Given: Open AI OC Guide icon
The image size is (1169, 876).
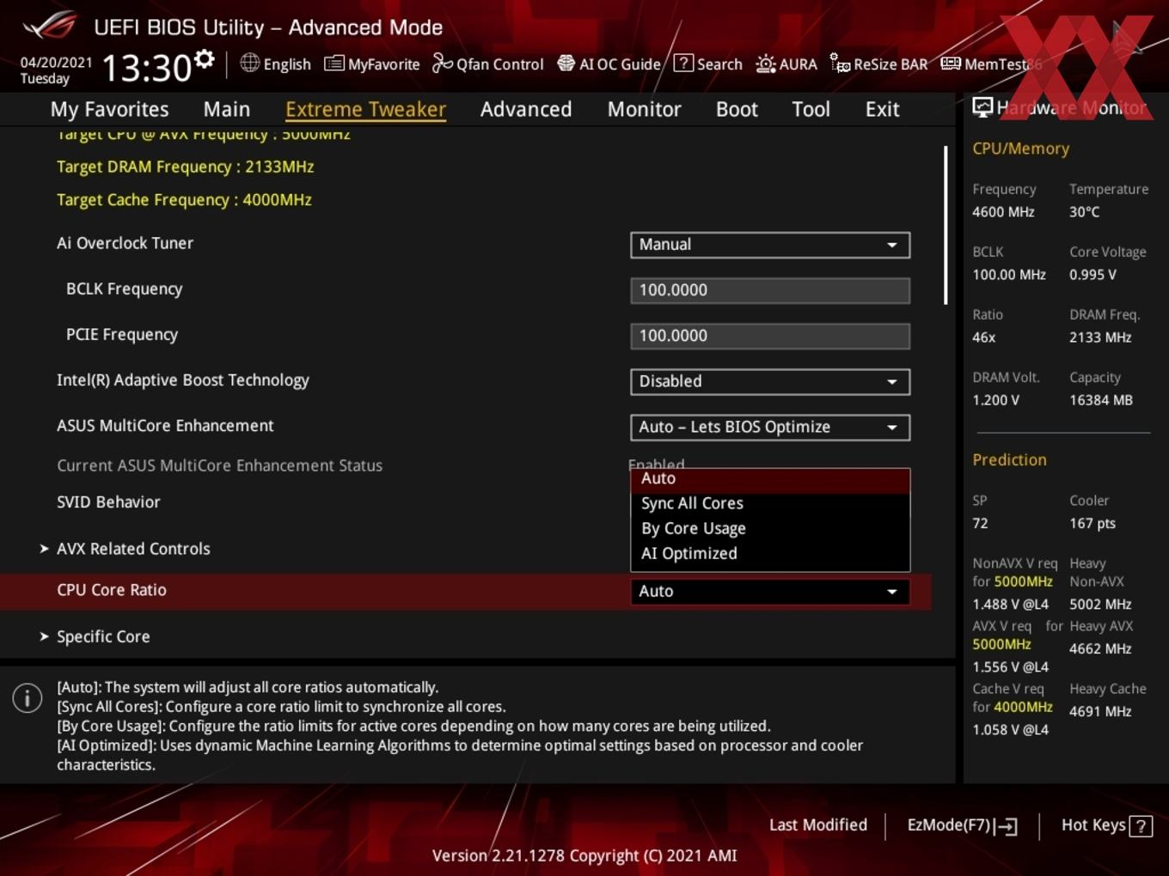Looking at the screenshot, I should [566, 64].
